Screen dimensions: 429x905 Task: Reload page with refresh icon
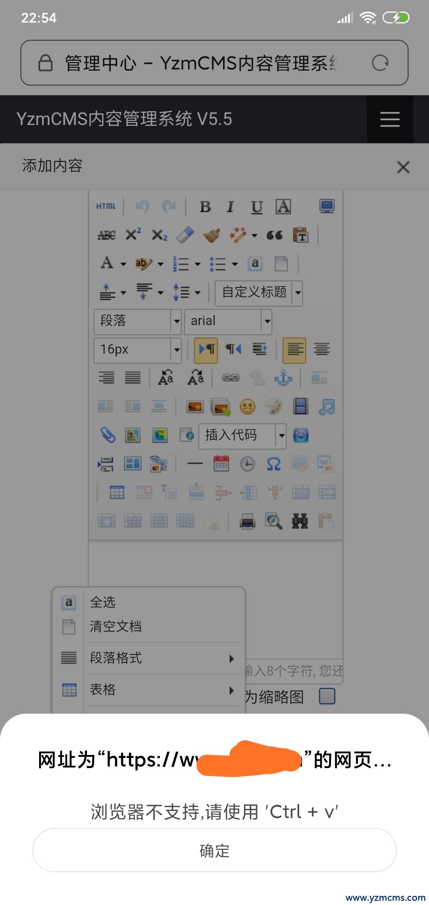click(x=380, y=63)
